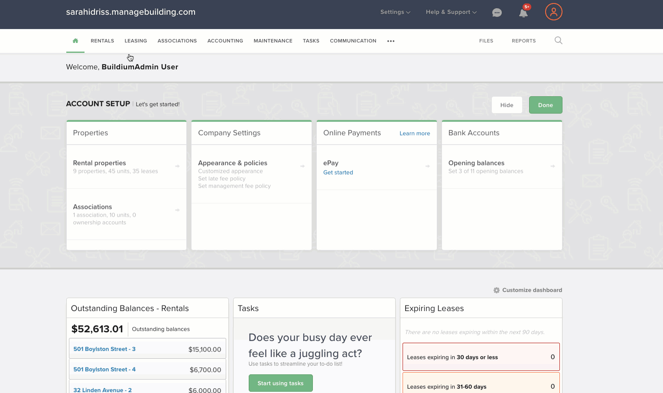This screenshot has width=663, height=393.
Task: Open the Accounting menu
Action: pos(225,41)
